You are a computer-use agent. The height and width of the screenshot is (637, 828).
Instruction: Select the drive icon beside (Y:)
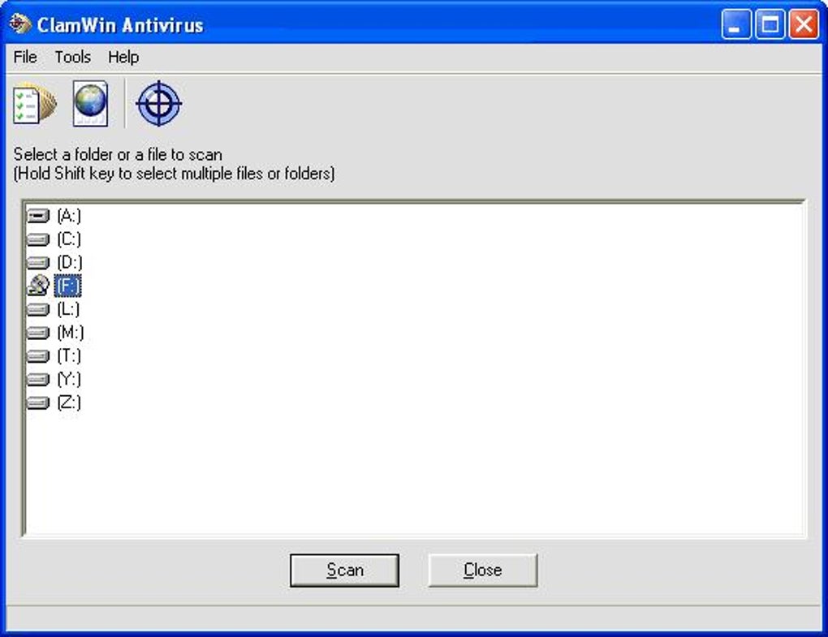[x=38, y=380]
